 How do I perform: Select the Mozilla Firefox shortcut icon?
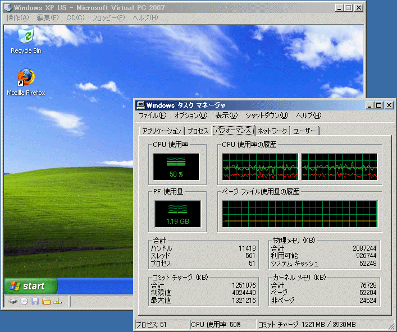pyautogui.click(x=26, y=82)
